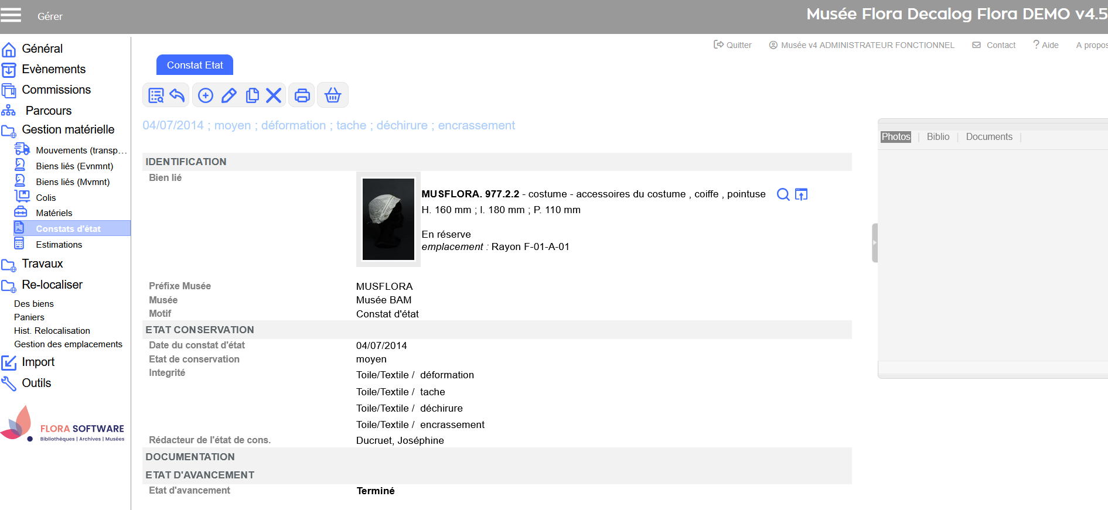Click the duplicate record icon
The width and height of the screenshot is (1108, 510).
(252, 95)
